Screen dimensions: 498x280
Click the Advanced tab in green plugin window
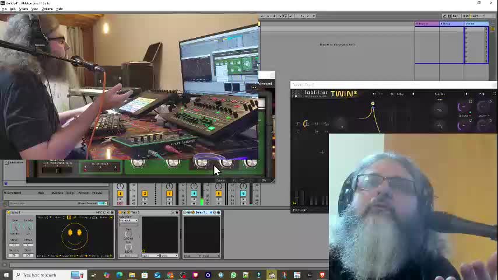tap(265, 83)
